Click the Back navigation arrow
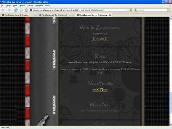 [x=3, y=10]
